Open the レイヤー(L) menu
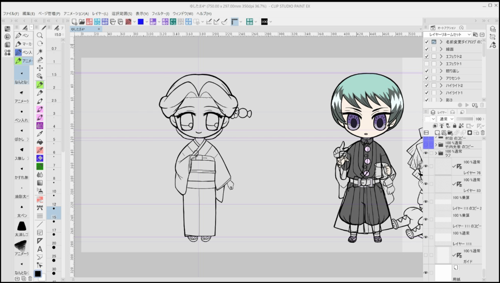This screenshot has width=500, height=283. [100, 13]
